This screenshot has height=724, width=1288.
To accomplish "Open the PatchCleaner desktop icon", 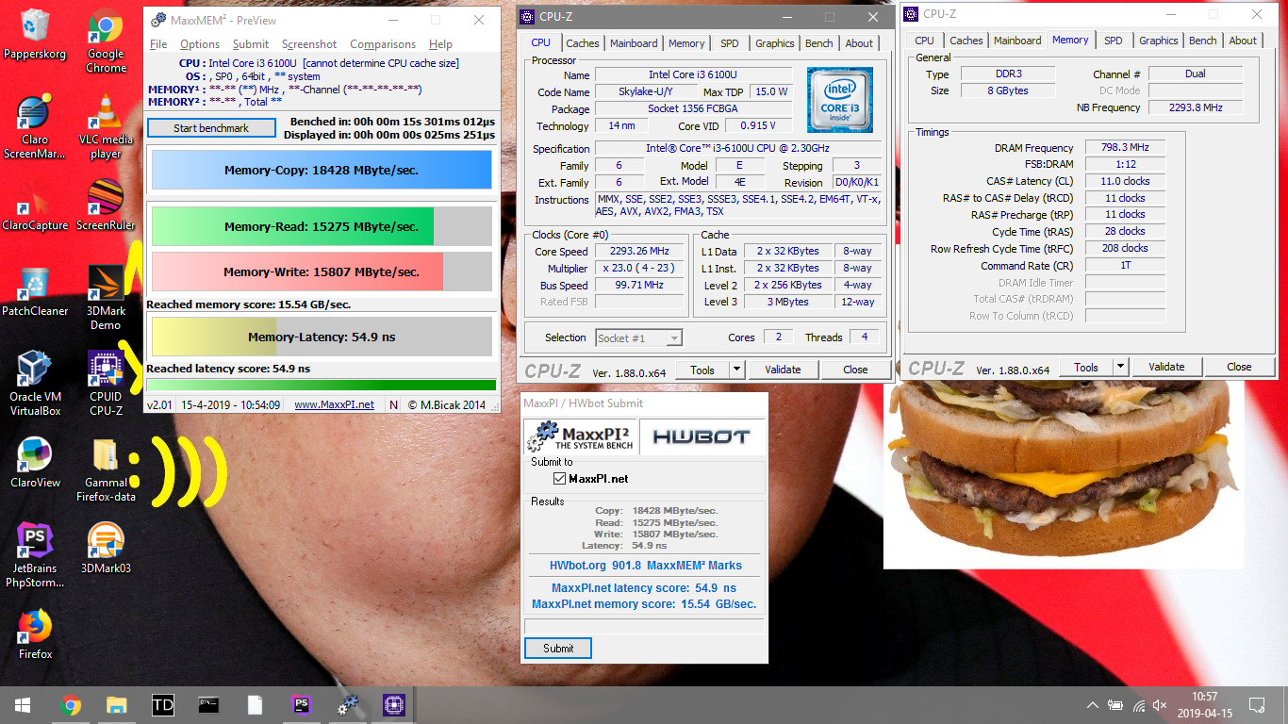I will 35,289.
